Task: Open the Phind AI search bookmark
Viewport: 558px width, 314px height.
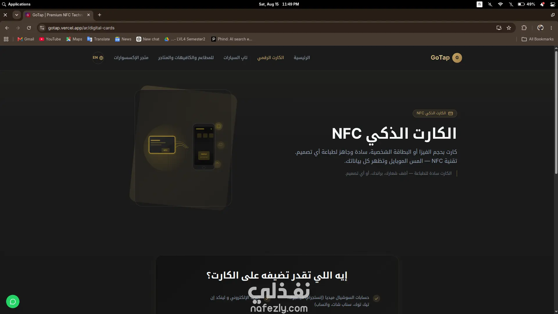Action: (x=232, y=39)
